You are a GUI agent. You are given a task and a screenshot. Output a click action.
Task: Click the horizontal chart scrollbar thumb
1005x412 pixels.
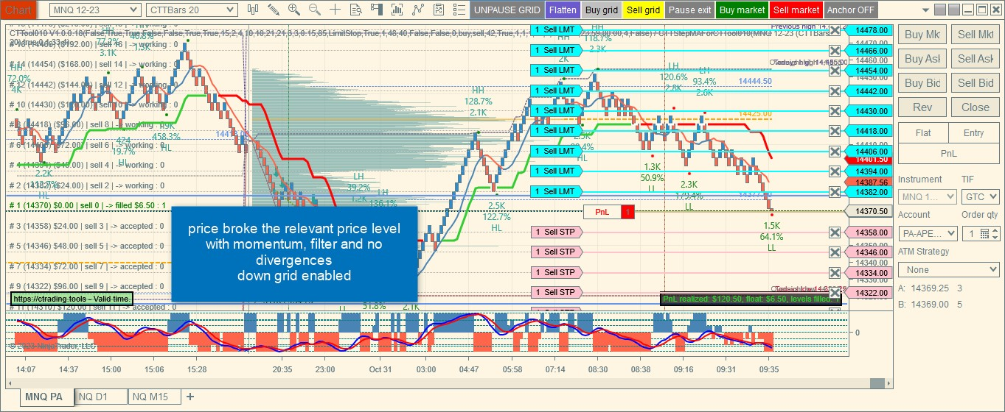[877, 384]
